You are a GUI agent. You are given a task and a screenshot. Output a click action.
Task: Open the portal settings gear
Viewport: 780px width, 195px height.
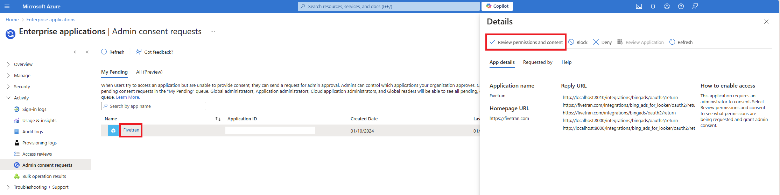667,6
